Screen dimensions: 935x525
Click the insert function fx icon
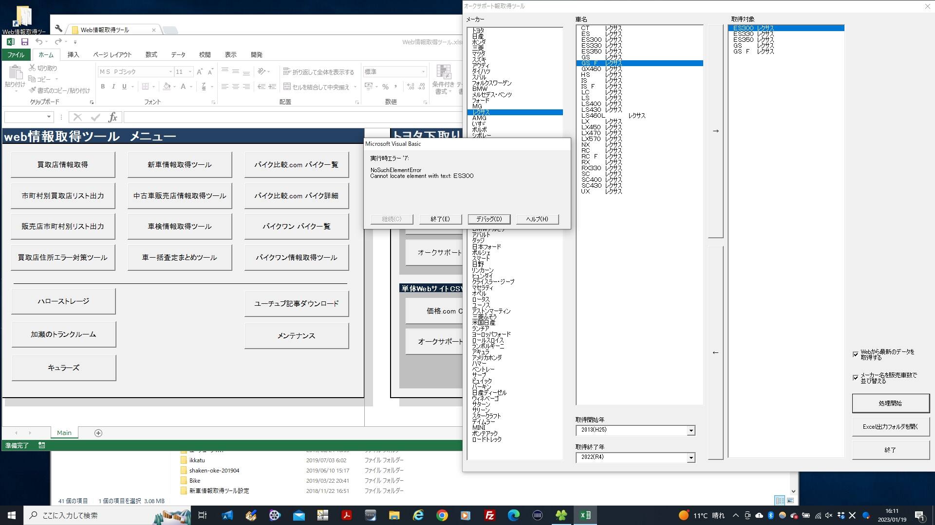point(112,117)
